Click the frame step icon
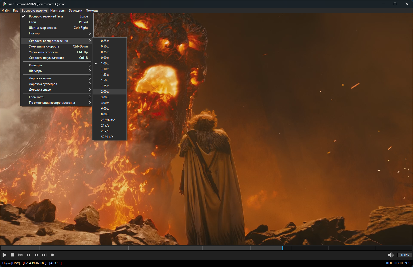413x267 pixels. (x=52, y=255)
